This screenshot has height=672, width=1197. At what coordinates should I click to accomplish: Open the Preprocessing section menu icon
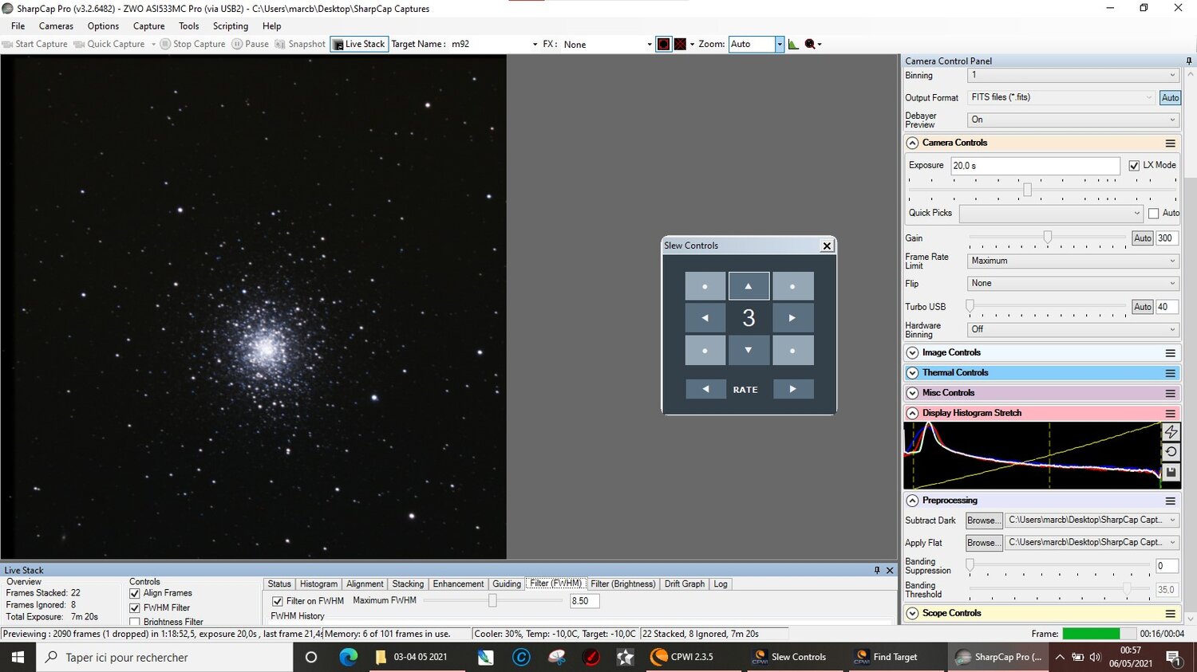pos(1170,501)
